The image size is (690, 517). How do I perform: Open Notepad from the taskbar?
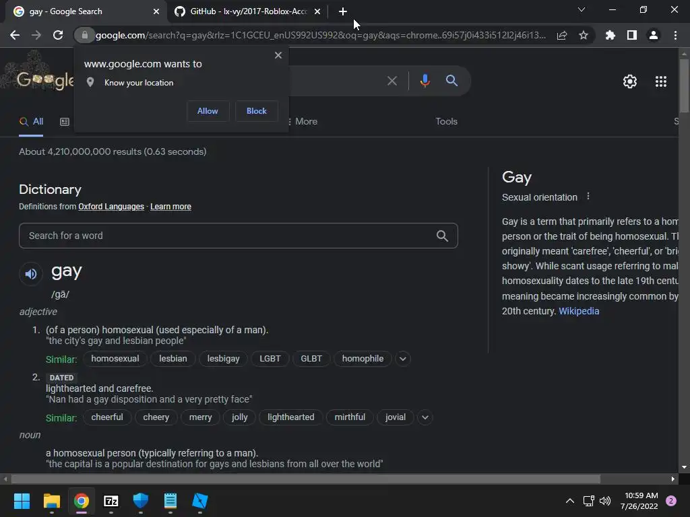170,501
